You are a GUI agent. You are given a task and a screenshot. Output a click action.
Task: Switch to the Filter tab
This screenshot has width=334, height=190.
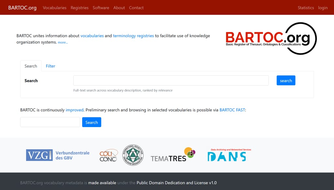(x=51, y=66)
